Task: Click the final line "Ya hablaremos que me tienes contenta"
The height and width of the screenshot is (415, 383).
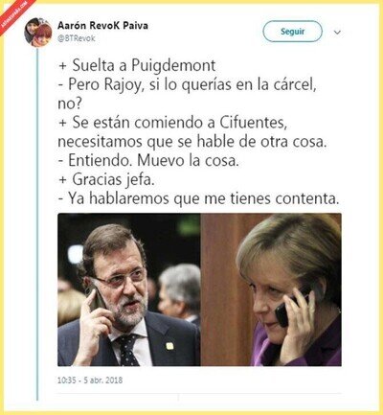Action: pos(199,198)
